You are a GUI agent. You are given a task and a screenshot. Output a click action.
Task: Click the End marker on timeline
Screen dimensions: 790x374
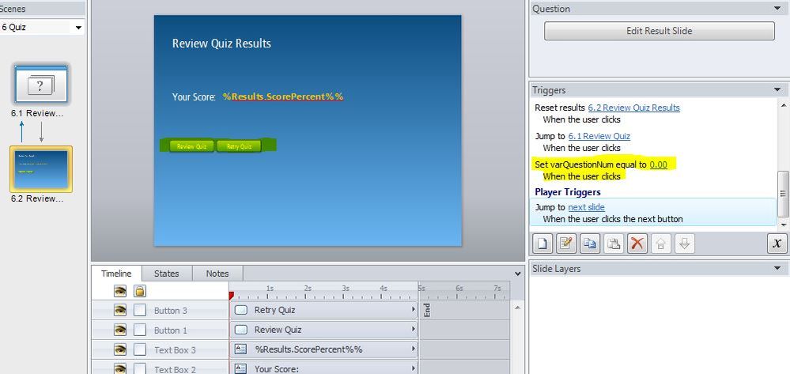[x=427, y=310]
